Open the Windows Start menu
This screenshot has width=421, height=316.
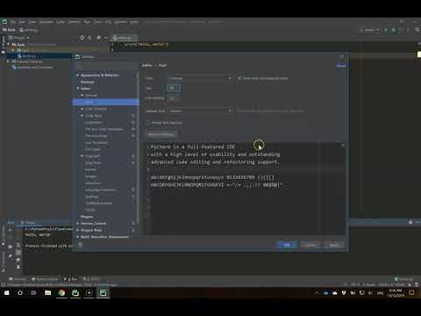6,292
